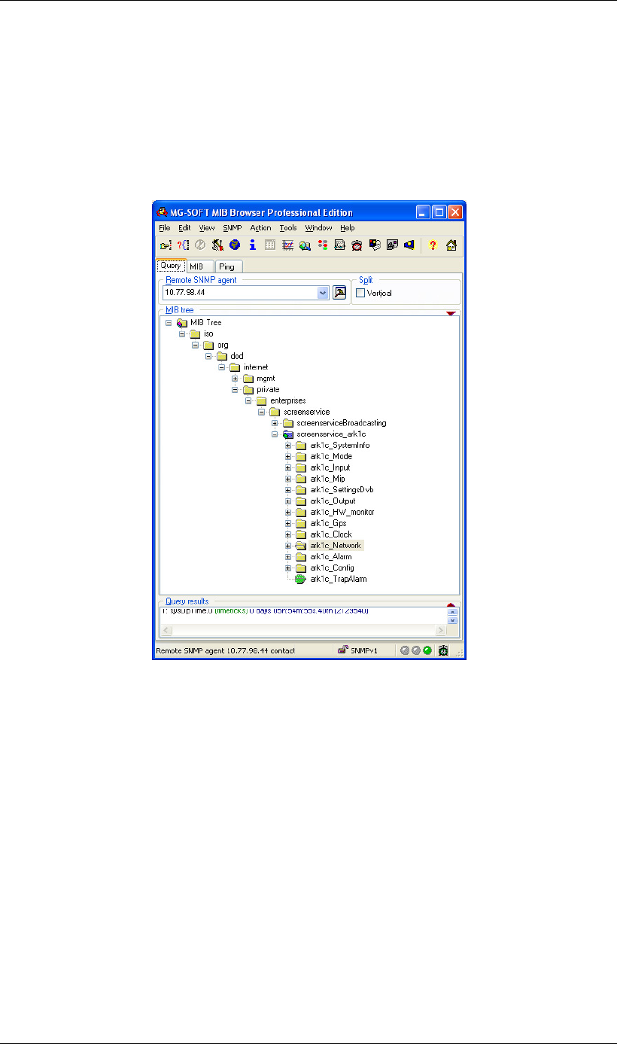Click the screenservice_ark1c module icon
Screen dimensions: 617x1044
288,434
